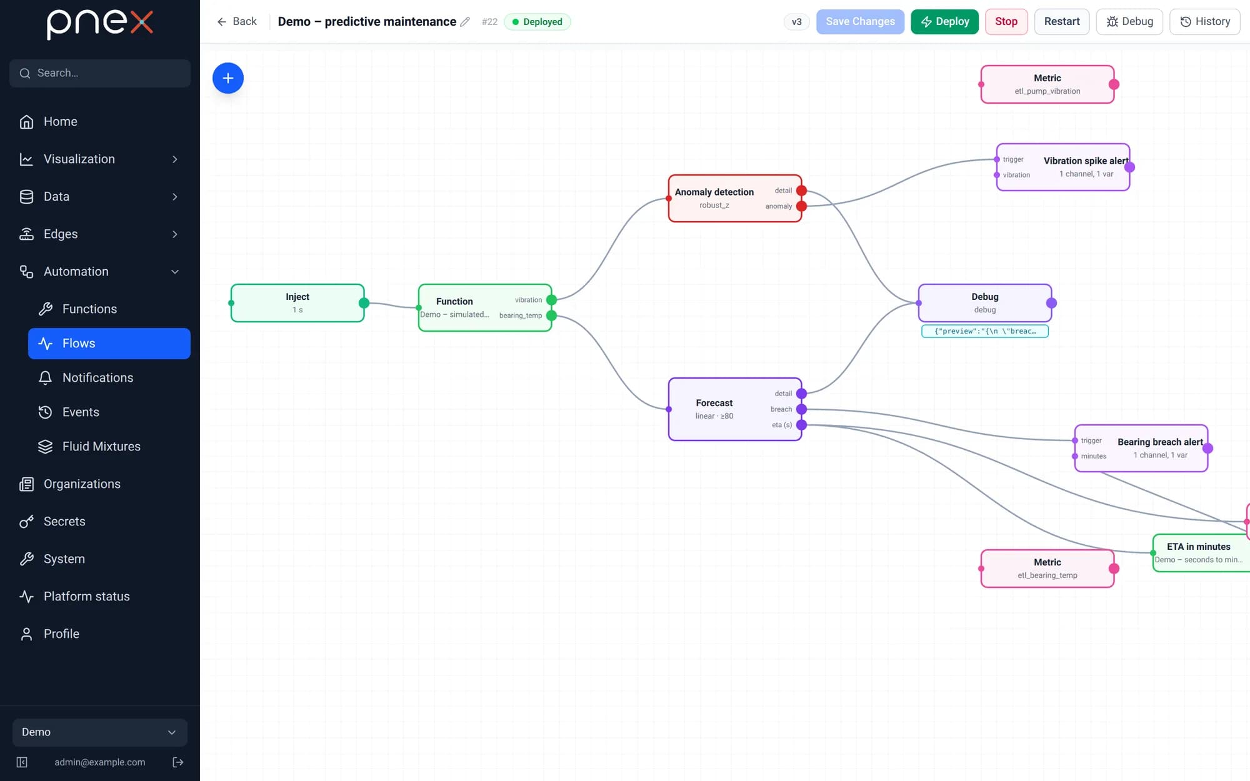Image resolution: width=1250 pixels, height=781 pixels.
Task: Click the Forecast breach output port
Action: click(801, 409)
